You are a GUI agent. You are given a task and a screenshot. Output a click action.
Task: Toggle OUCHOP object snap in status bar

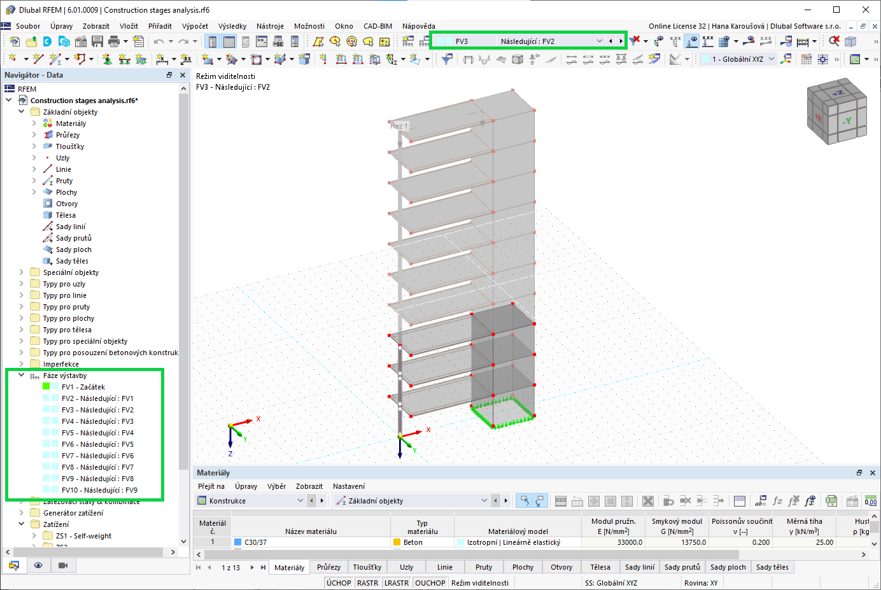[x=430, y=583]
